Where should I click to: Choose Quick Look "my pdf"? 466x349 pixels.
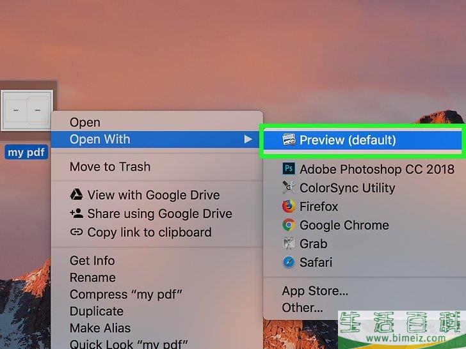pyautogui.click(x=157, y=343)
